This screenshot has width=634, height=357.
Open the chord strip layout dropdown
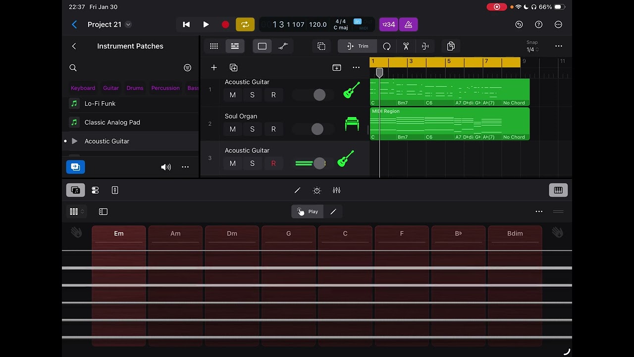coord(76,212)
